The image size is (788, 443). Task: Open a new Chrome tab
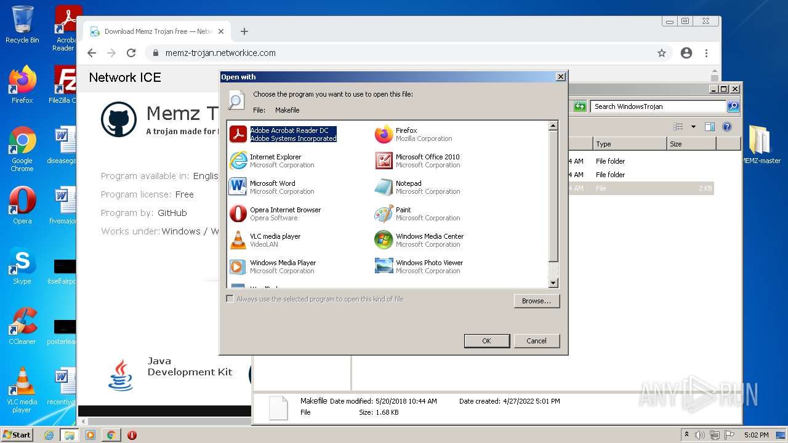click(244, 31)
